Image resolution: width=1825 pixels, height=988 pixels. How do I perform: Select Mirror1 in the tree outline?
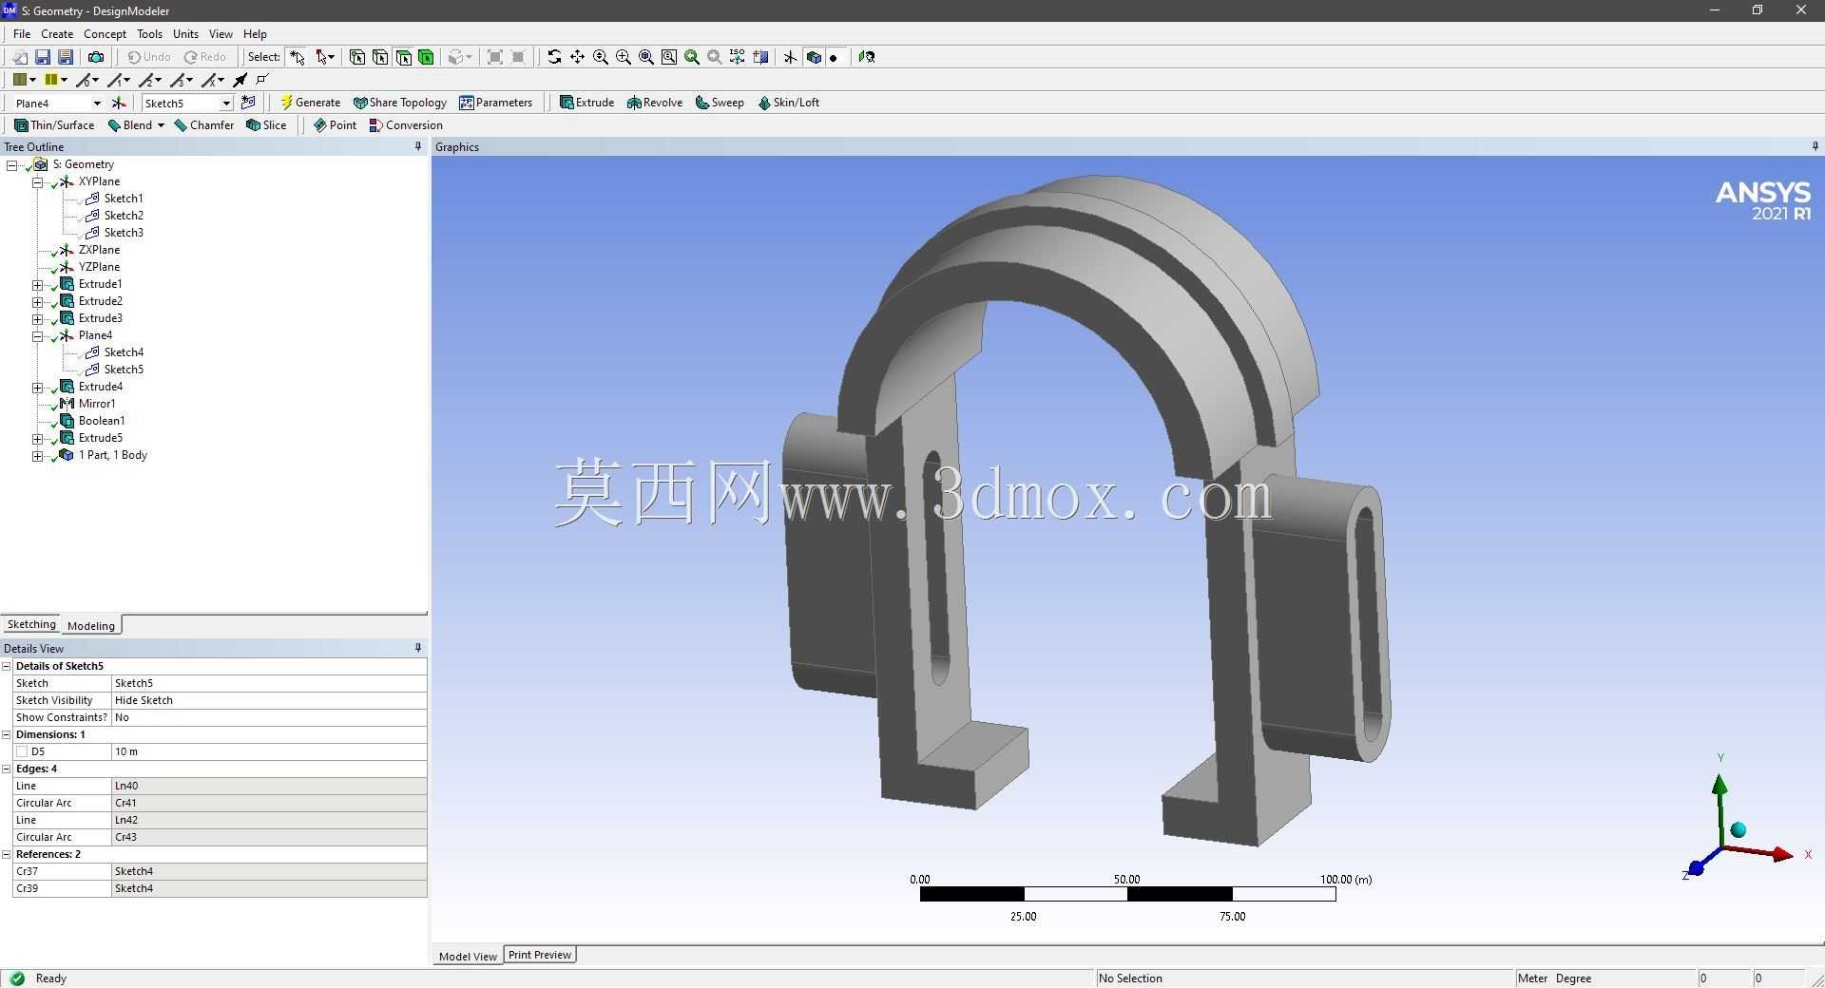tap(97, 404)
